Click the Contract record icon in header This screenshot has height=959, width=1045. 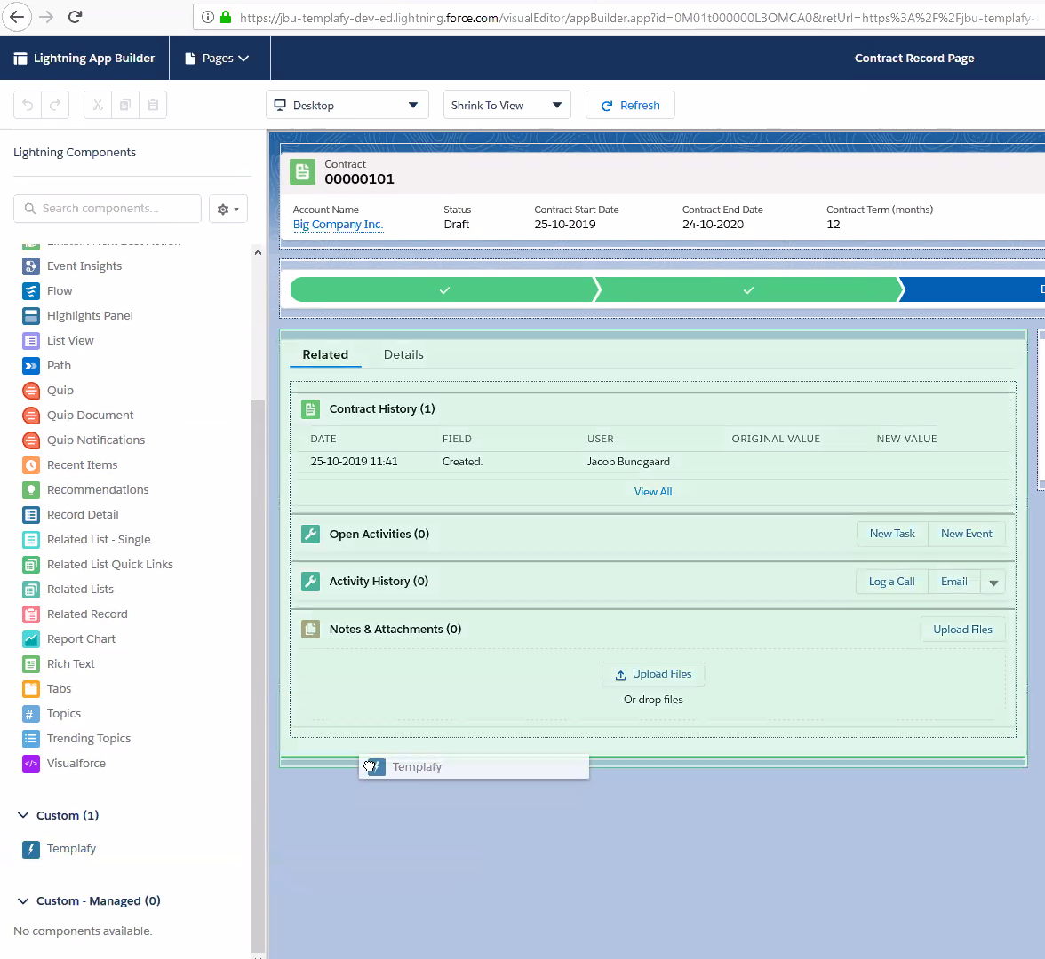click(x=302, y=172)
